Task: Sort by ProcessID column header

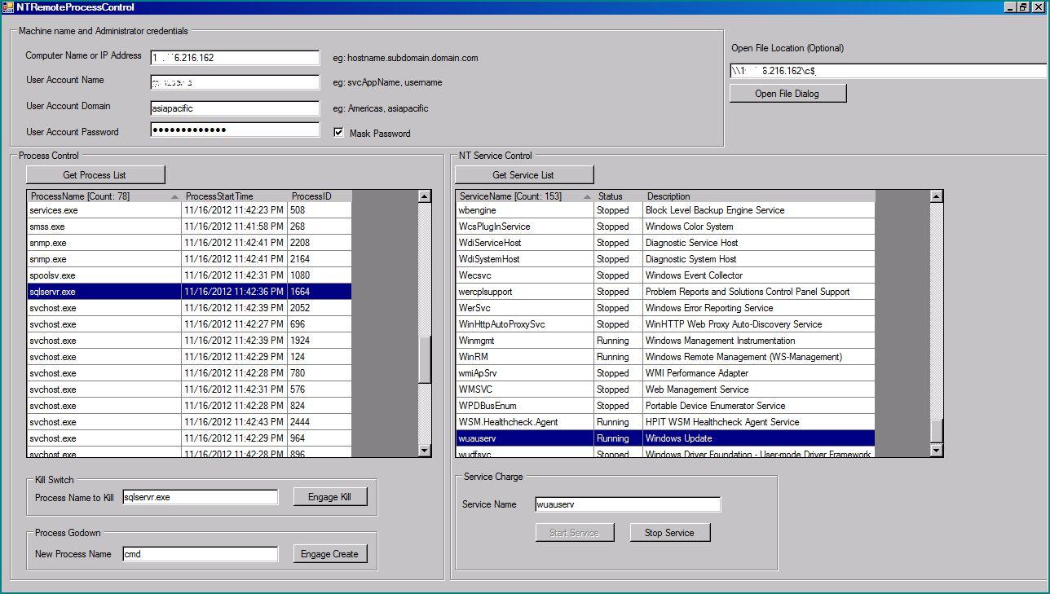Action: click(x=320, y=196)
